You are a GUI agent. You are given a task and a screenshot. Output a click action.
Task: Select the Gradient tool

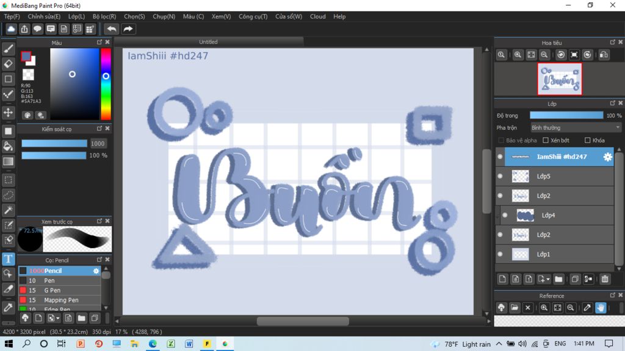tap(9, 161)
